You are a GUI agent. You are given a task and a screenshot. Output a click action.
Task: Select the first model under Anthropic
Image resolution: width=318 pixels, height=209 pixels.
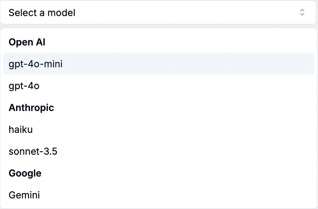click(21, 129)
